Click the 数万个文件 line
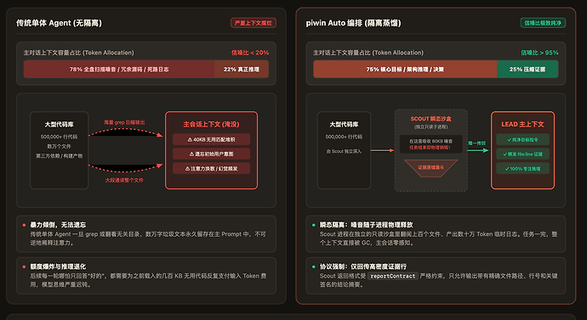This screenshot has width=587, height=320. 60,146
